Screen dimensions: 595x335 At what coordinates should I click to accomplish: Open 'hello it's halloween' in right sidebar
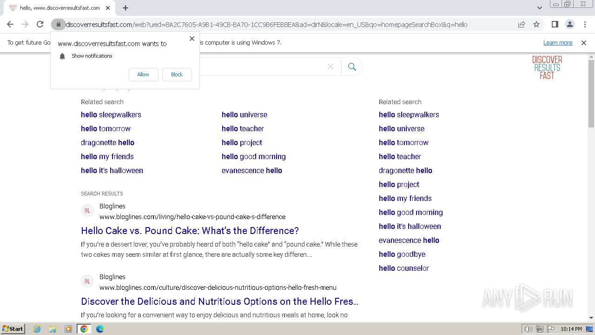(410, 226)
